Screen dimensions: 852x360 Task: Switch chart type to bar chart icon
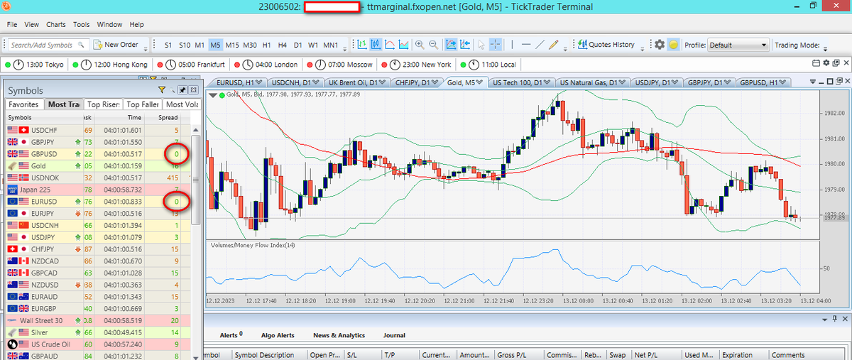point(362,45)
